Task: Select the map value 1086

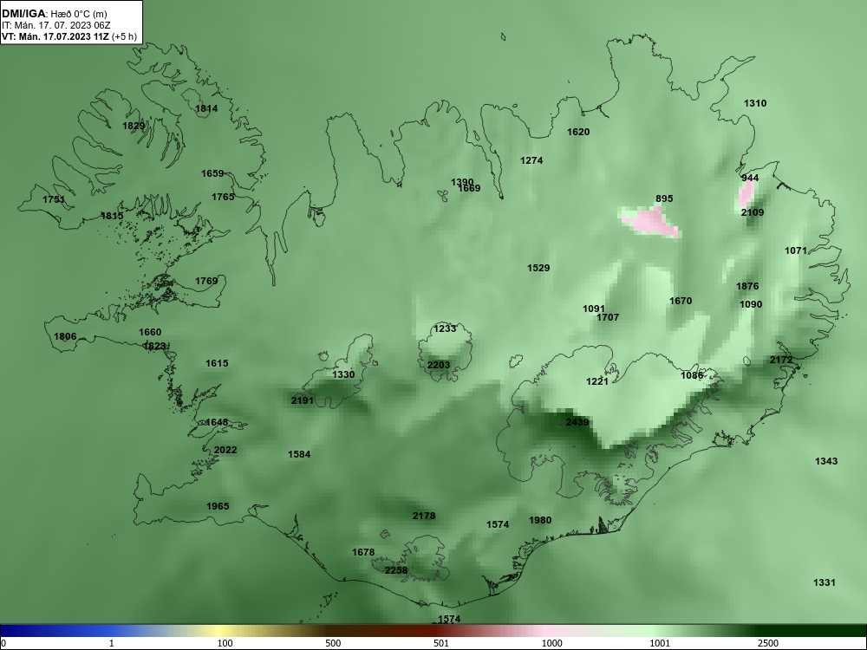Action: (x=692, y=375)
